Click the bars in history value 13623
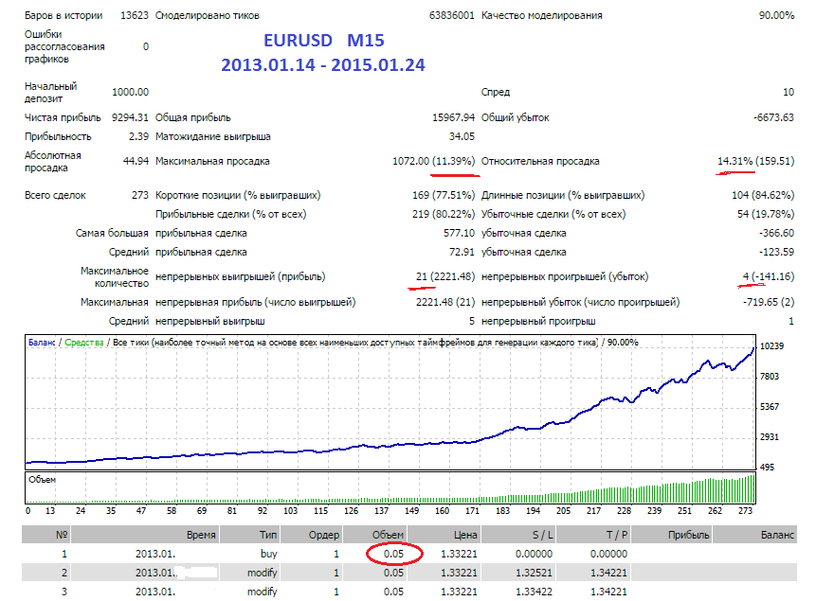Image resolution: width=816 pixels, height=601 pixels. (x=135, y=15)
